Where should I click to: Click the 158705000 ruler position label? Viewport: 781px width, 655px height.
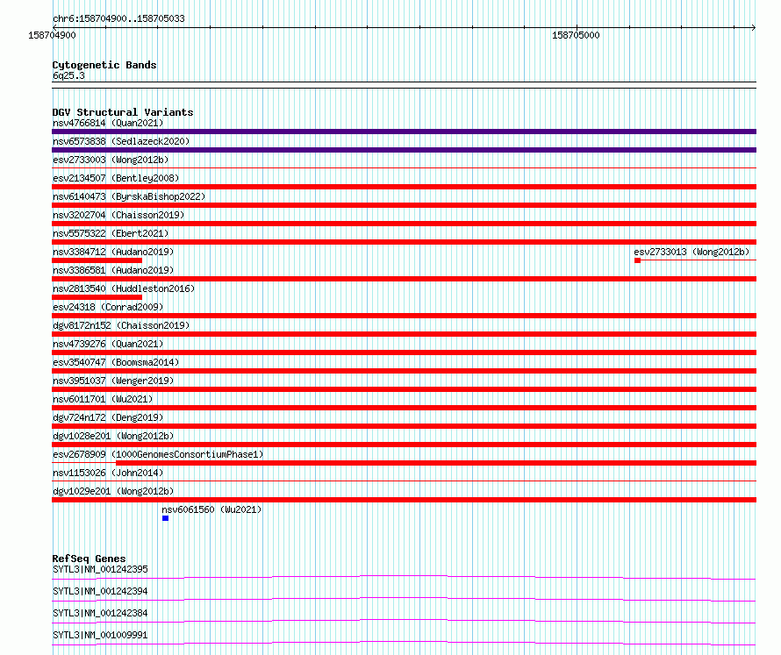tap(576, 35)
